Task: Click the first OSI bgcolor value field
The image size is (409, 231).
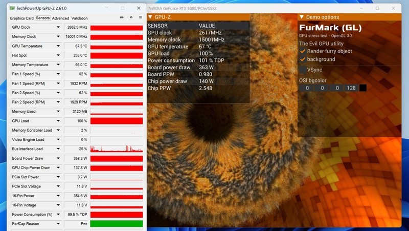Action: pos(307,88)
